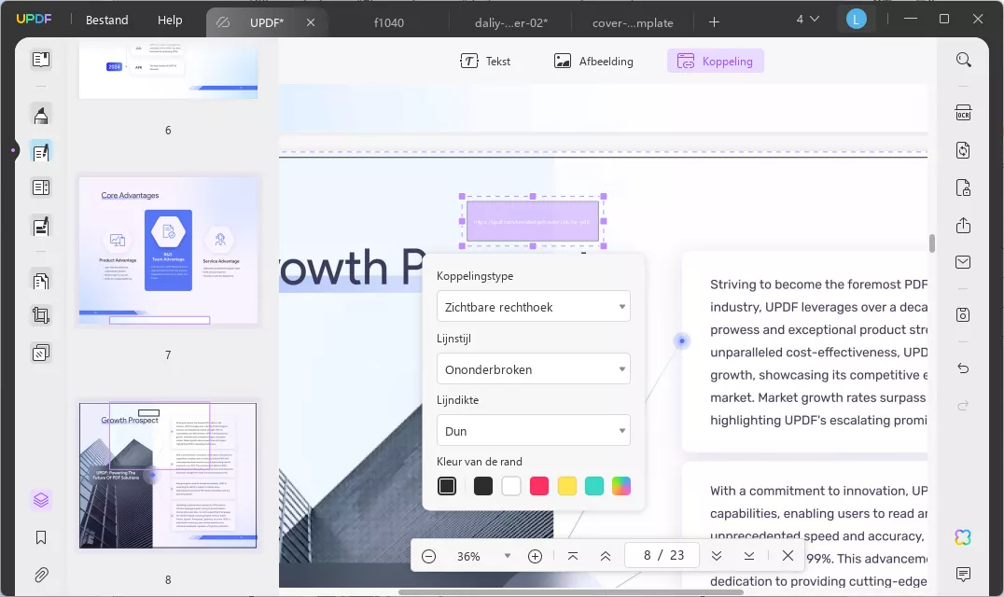
Task: Click the page number input field
Action: pyautogui.click(x=662, y=555)
